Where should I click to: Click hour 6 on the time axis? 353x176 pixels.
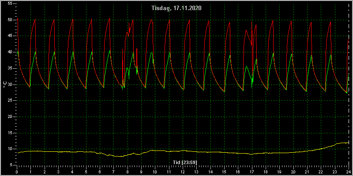(100, 172)
